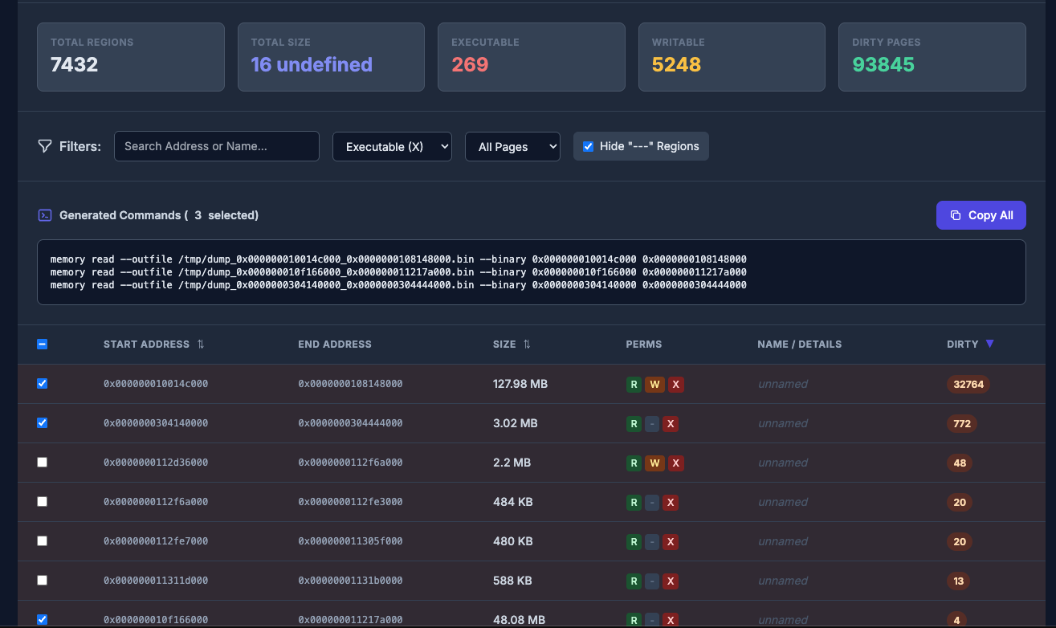The width and height of the screenshot is (1056, 628).
Task: Click the funnel icon beside Filters
Action: tap(45, 146)
